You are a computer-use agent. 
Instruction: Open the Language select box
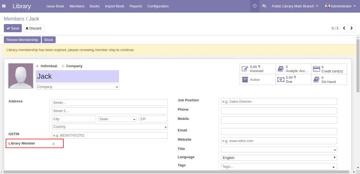click(279, 158)
